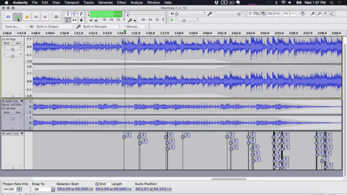Image resolution: width=347 pixels, height=195 pixels.
Task: Click the Fit Project zoom icon
Action: point(332,14)
